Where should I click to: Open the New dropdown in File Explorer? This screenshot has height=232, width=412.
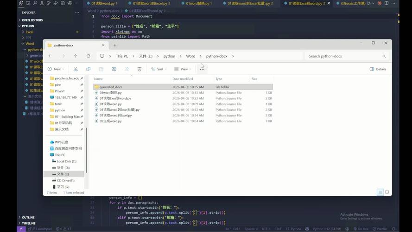pyautogui.click(x=56, y=69)
